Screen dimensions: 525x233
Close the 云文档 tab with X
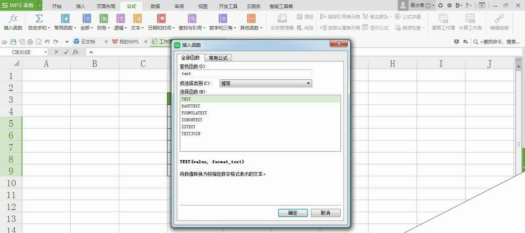point(106,42)
